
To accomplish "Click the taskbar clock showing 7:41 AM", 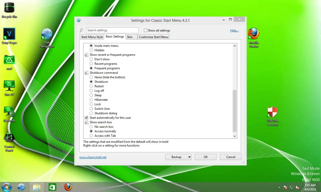I will pos(310,187).
